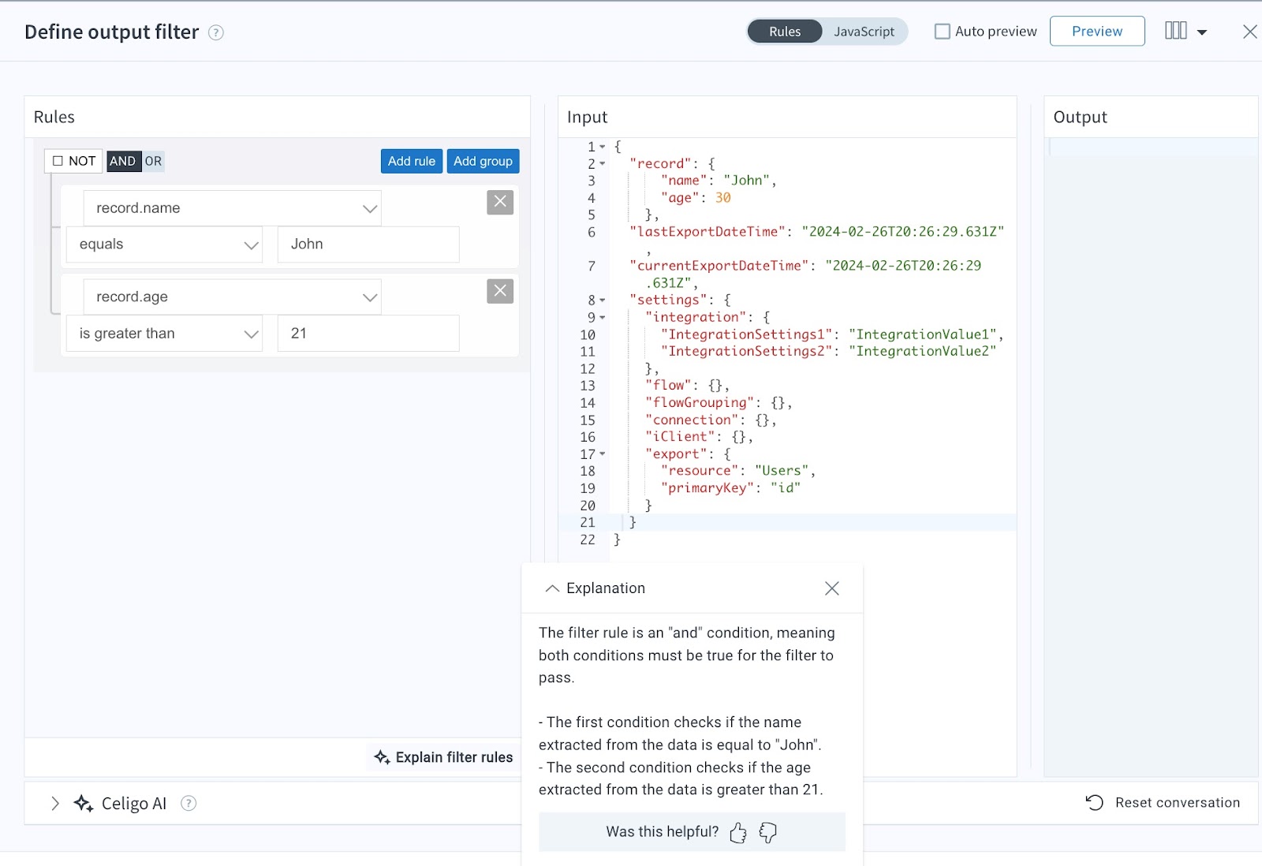Image resolution: width=1262 pixels, height=866 pixels.
Task: Click "lastExportDateTime" key in Input editor
Action: click(x=708, y=232)
